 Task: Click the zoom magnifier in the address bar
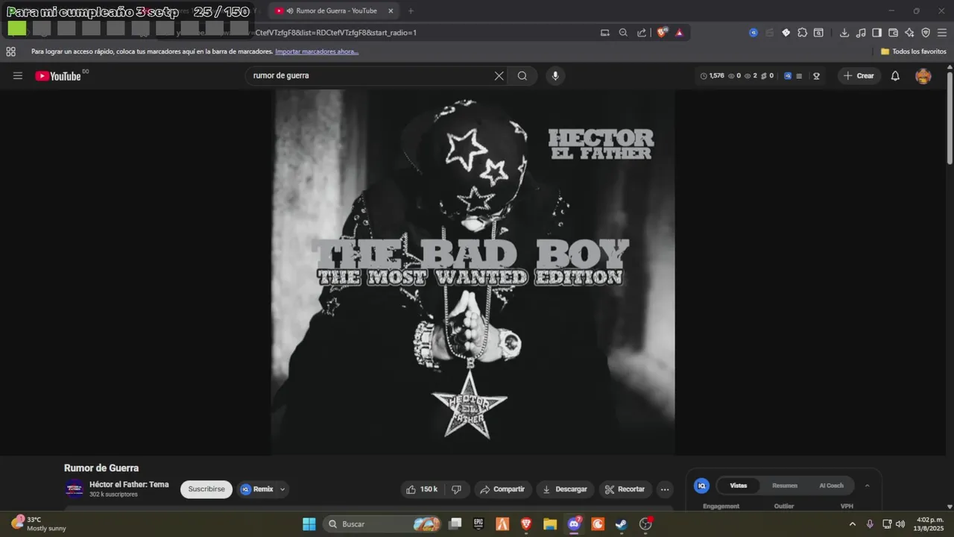tap(623, 33)
